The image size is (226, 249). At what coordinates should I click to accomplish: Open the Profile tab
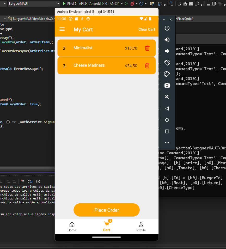pos(141,227)
